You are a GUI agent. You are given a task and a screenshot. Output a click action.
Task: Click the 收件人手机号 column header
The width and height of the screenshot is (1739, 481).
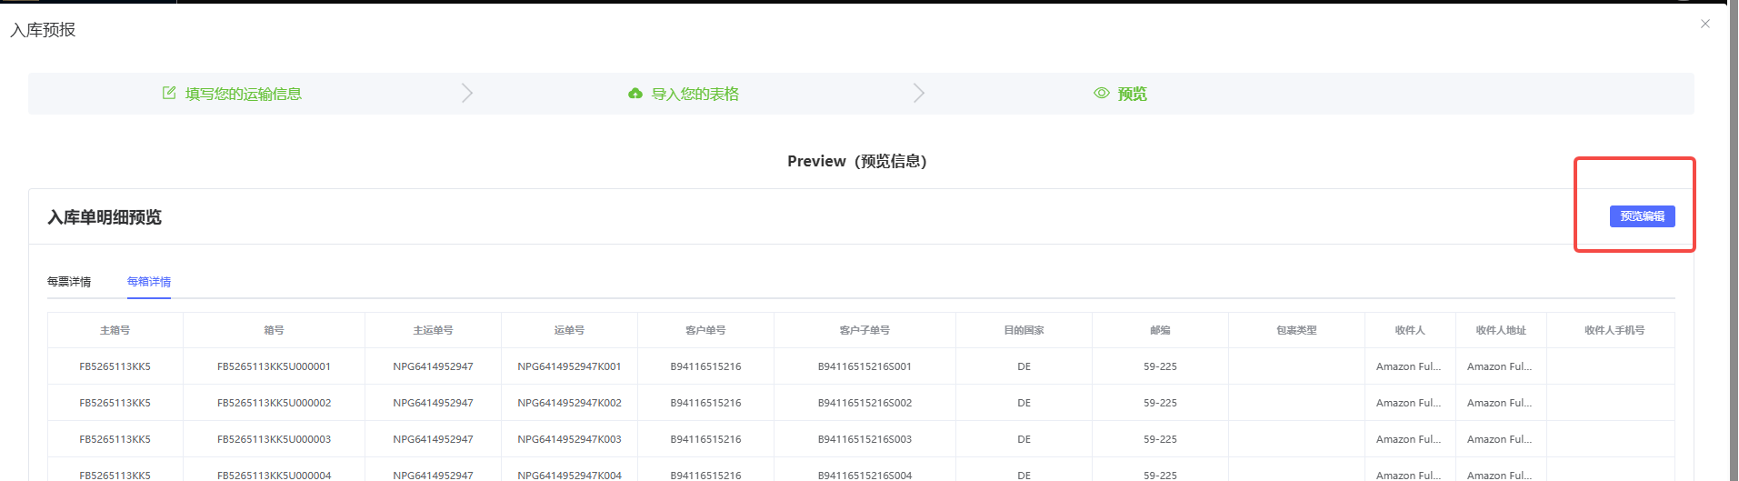(x=1614, y=330)
